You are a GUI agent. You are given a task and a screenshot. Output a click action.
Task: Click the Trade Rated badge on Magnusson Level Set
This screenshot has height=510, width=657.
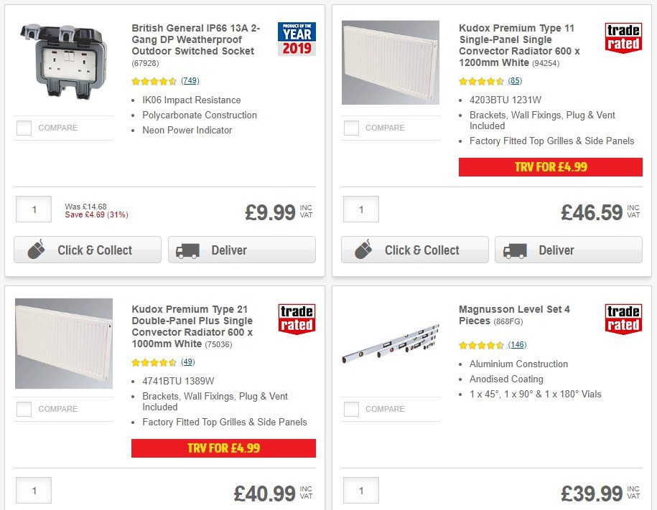[623, 320]
